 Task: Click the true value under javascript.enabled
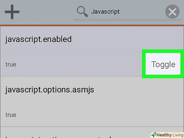(x=11, y=64)
